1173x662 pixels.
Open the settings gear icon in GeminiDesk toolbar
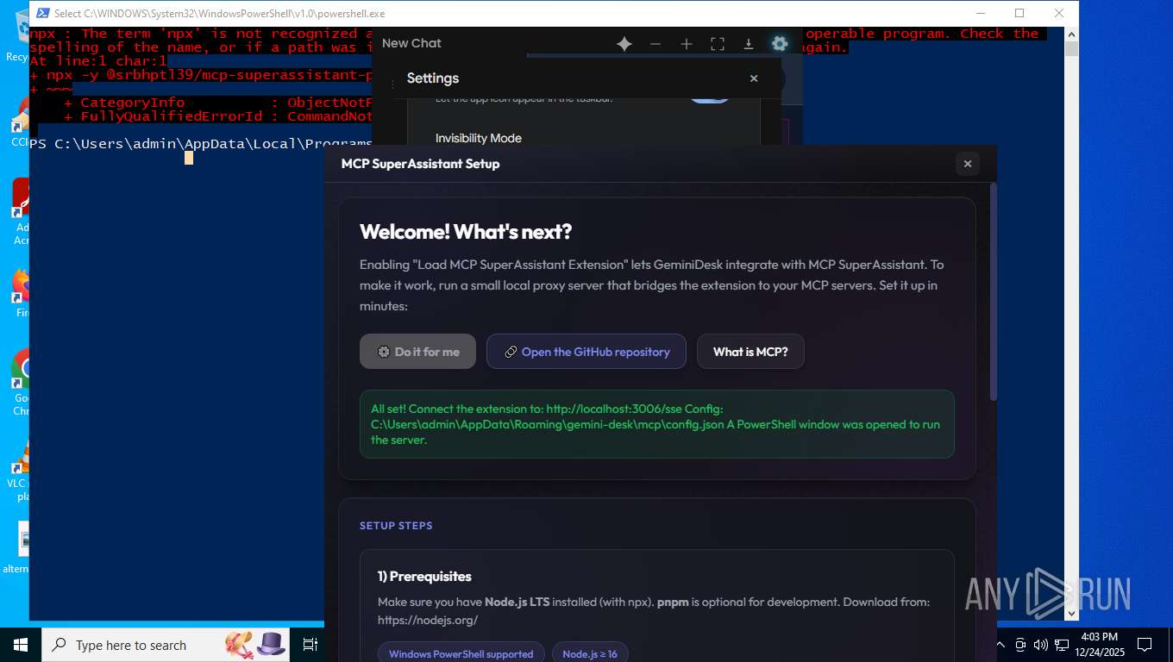click(780, 44)
